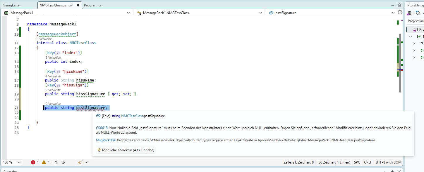Open editor tab settings gear
Viewport: 424px width, 172px height.
tap(399, 5)
